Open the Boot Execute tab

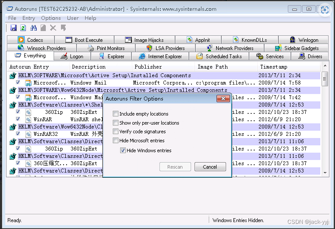point(84,40)
